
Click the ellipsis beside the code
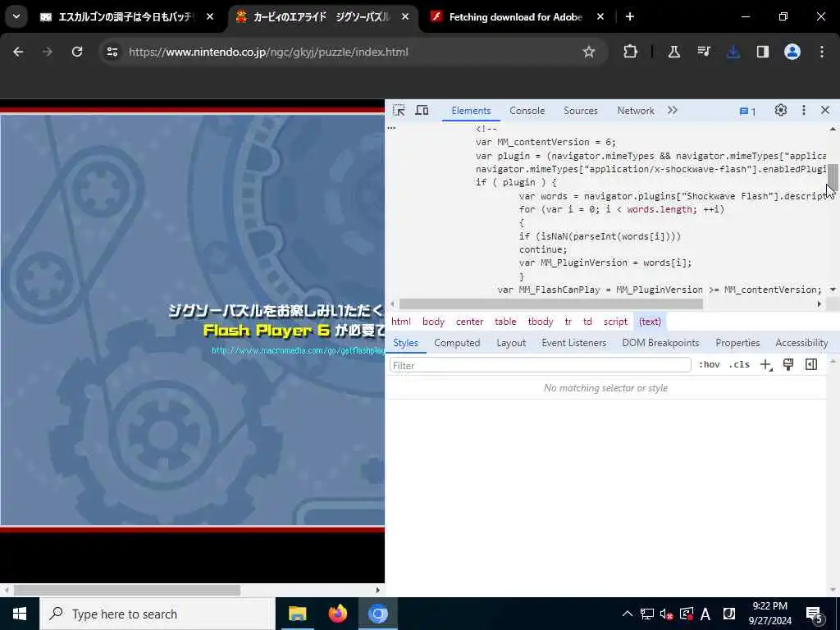[x=391, y=128]
